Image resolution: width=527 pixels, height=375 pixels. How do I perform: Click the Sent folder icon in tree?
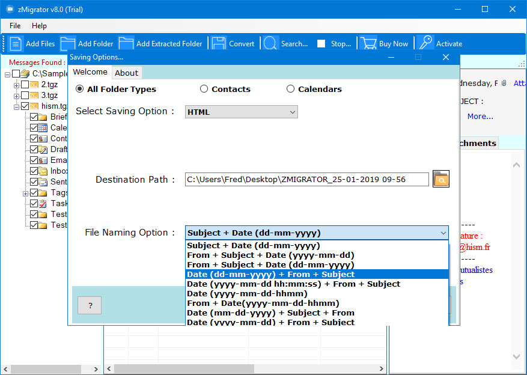[42, 181]
